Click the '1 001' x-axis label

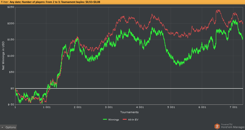click(x=47, y=107)
